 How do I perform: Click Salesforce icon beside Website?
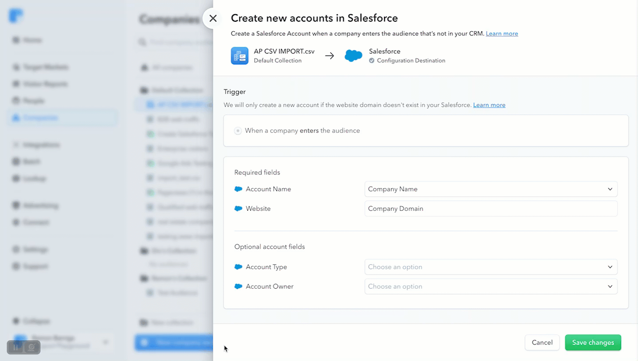tap(238, 208)
